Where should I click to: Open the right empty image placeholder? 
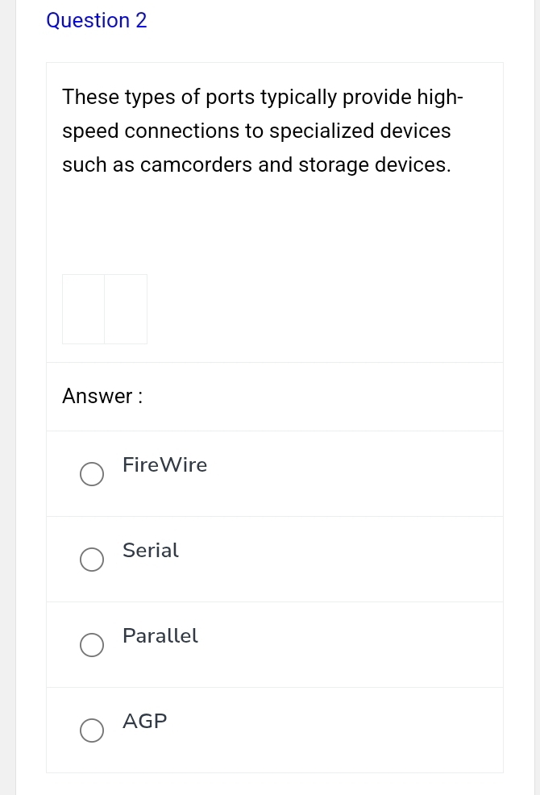click(x=126, y=309)
